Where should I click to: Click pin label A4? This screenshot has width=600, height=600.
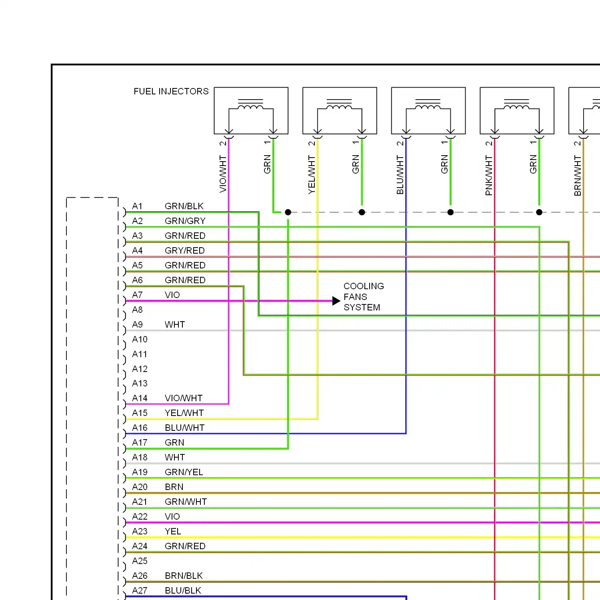pos(137,251)
